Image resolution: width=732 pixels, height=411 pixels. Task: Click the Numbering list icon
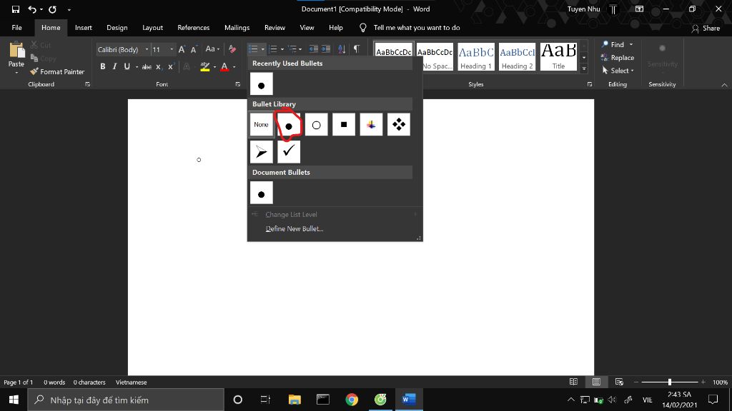pos(273,49)
